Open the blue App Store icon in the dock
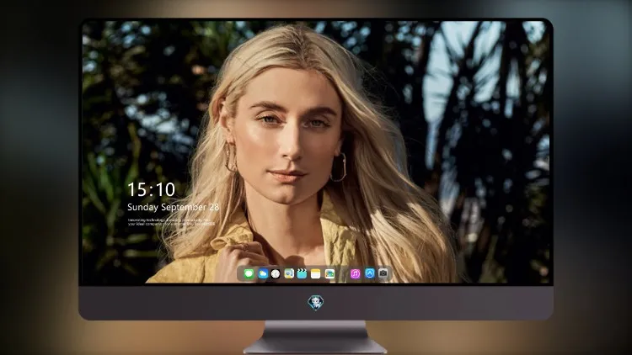 (x=370, y=273)
